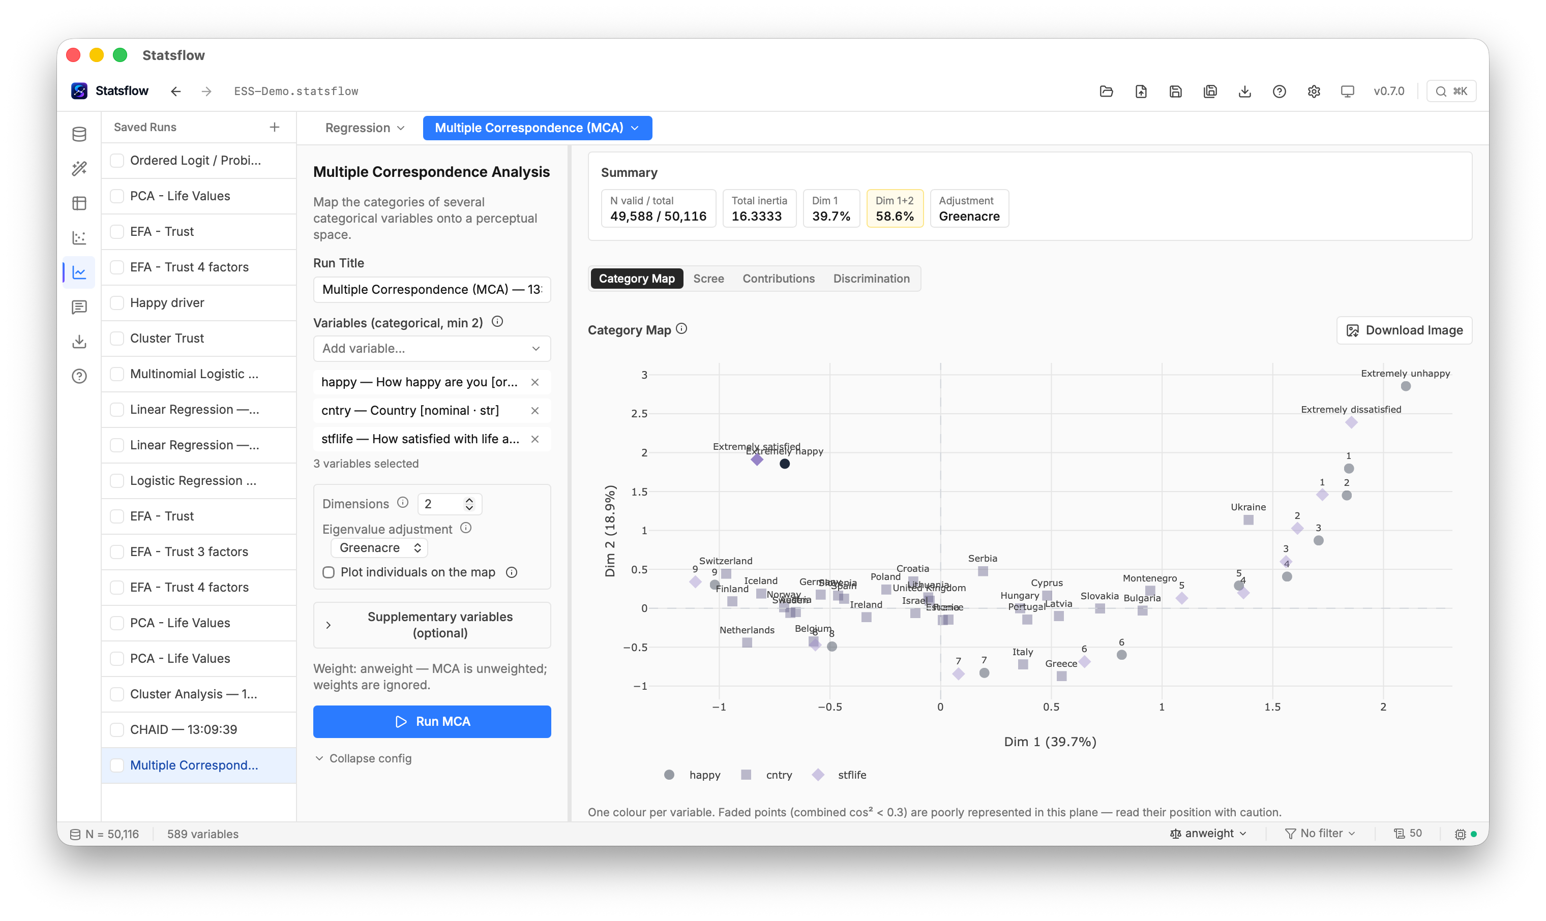Expand Supplementary variables (optional) section
1546x921 pixels.
coord(432,625)
